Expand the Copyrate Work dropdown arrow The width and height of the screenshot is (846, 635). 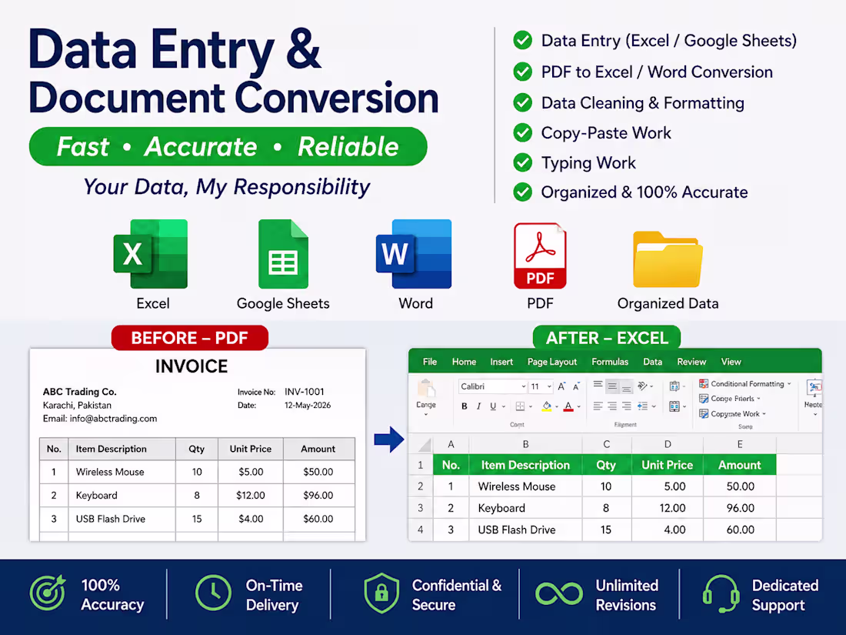[x=764, y=414]
